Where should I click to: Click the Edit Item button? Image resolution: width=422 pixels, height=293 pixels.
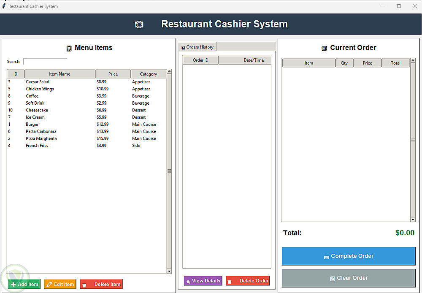(60, 284)
